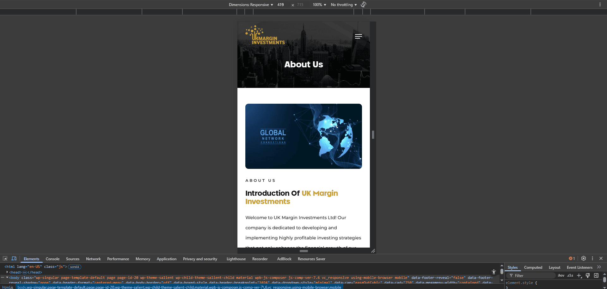Click the scroll badge on html element
The width and height of the screenshot is (607, 289).
[75, 267]
